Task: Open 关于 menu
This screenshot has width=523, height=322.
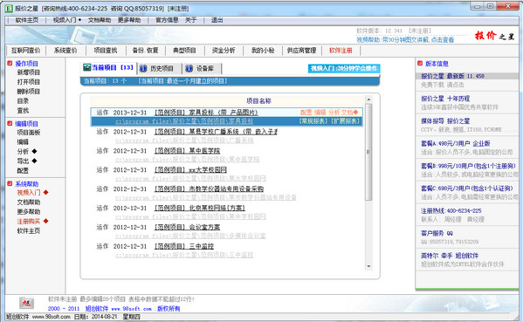Action: (x=191, y=20)
